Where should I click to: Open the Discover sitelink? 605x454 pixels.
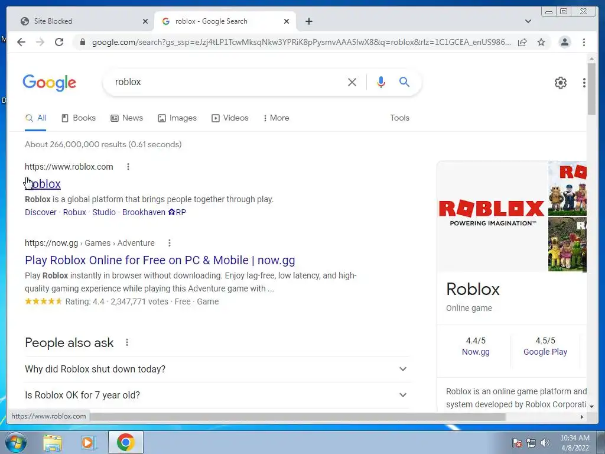coord(41,212)
